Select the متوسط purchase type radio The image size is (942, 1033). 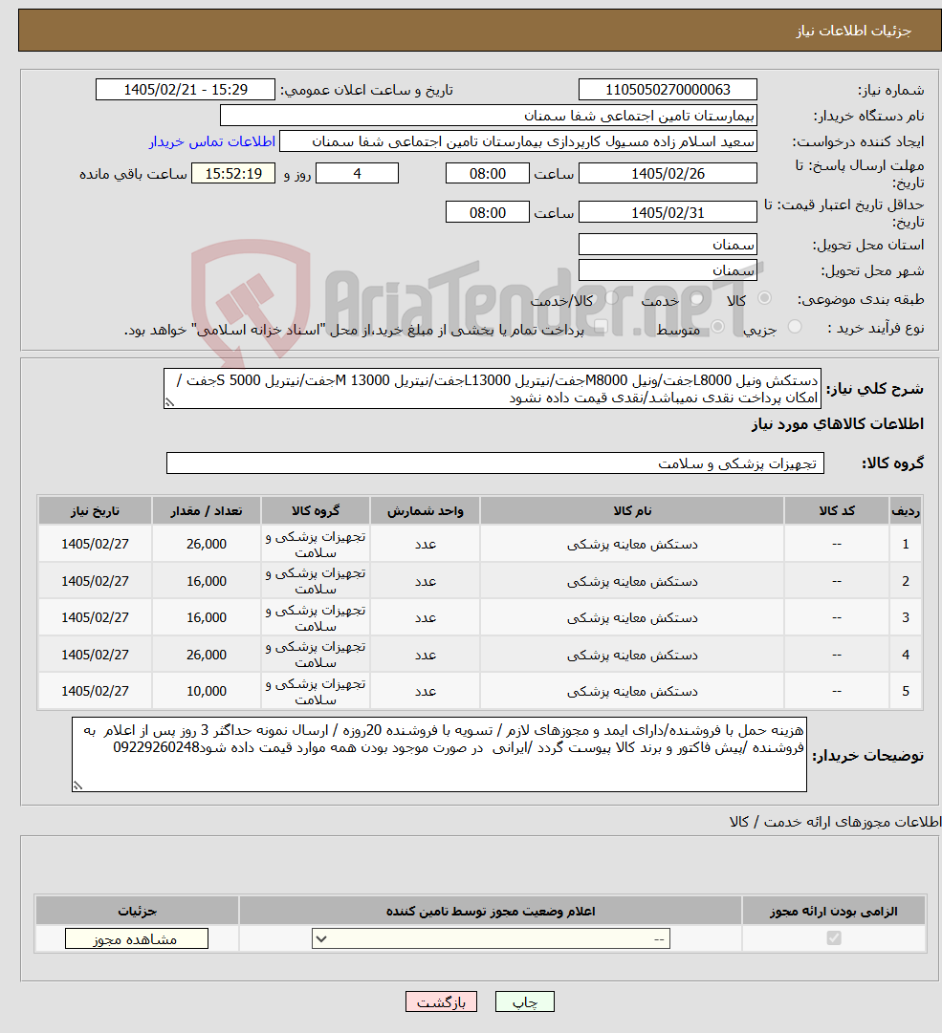[x=718, y=327]
